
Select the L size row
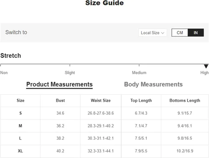coord(104,138)
